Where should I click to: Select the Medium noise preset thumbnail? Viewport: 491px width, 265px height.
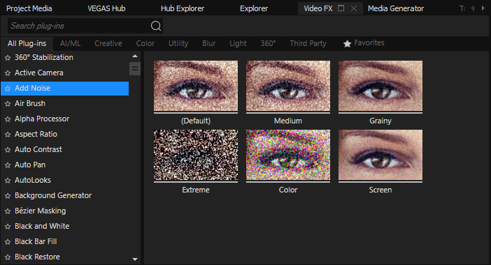(288, 86)
